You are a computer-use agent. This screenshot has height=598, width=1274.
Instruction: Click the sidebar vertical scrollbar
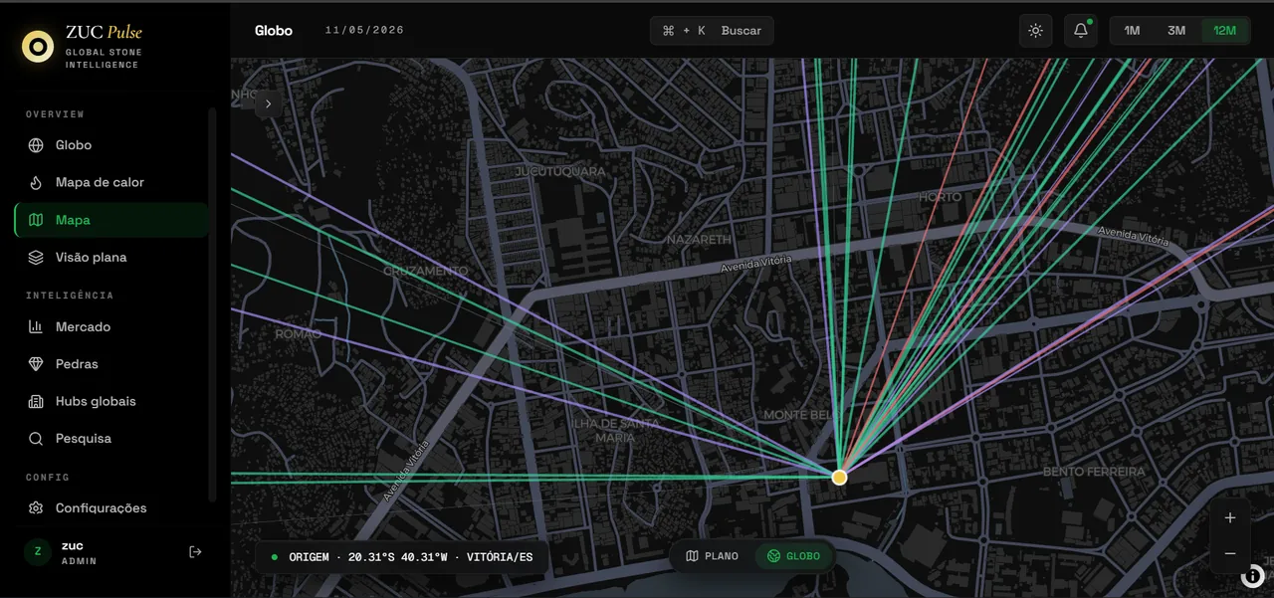(x=212, y=303)
